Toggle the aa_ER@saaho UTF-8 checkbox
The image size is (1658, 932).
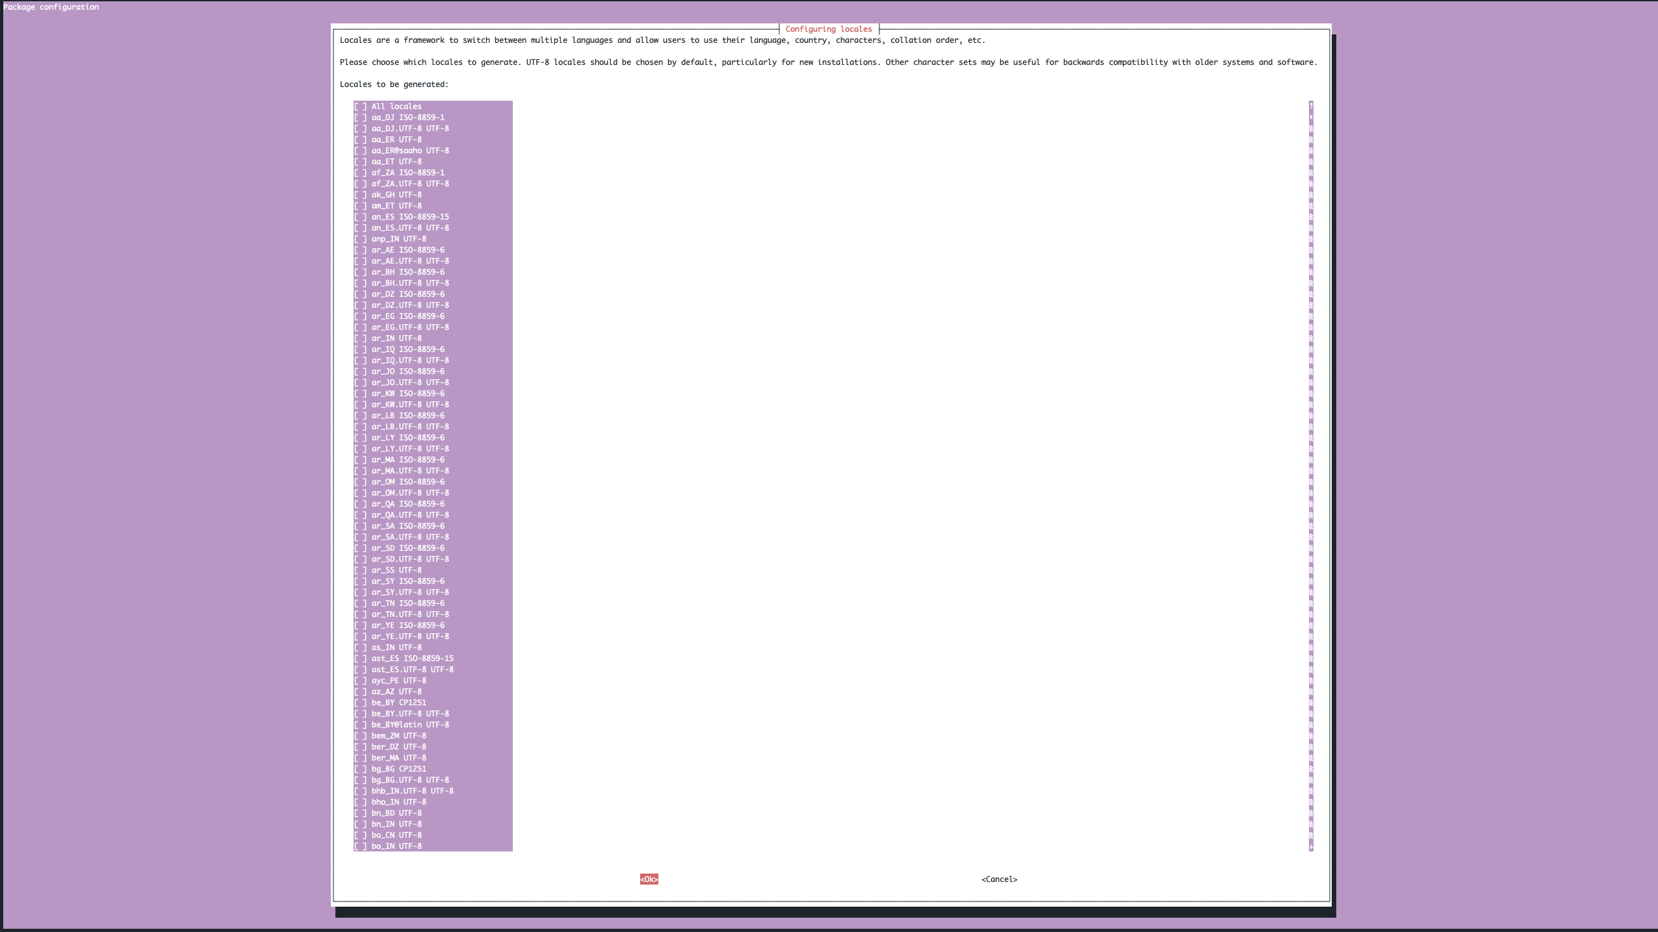pos(361,151)
